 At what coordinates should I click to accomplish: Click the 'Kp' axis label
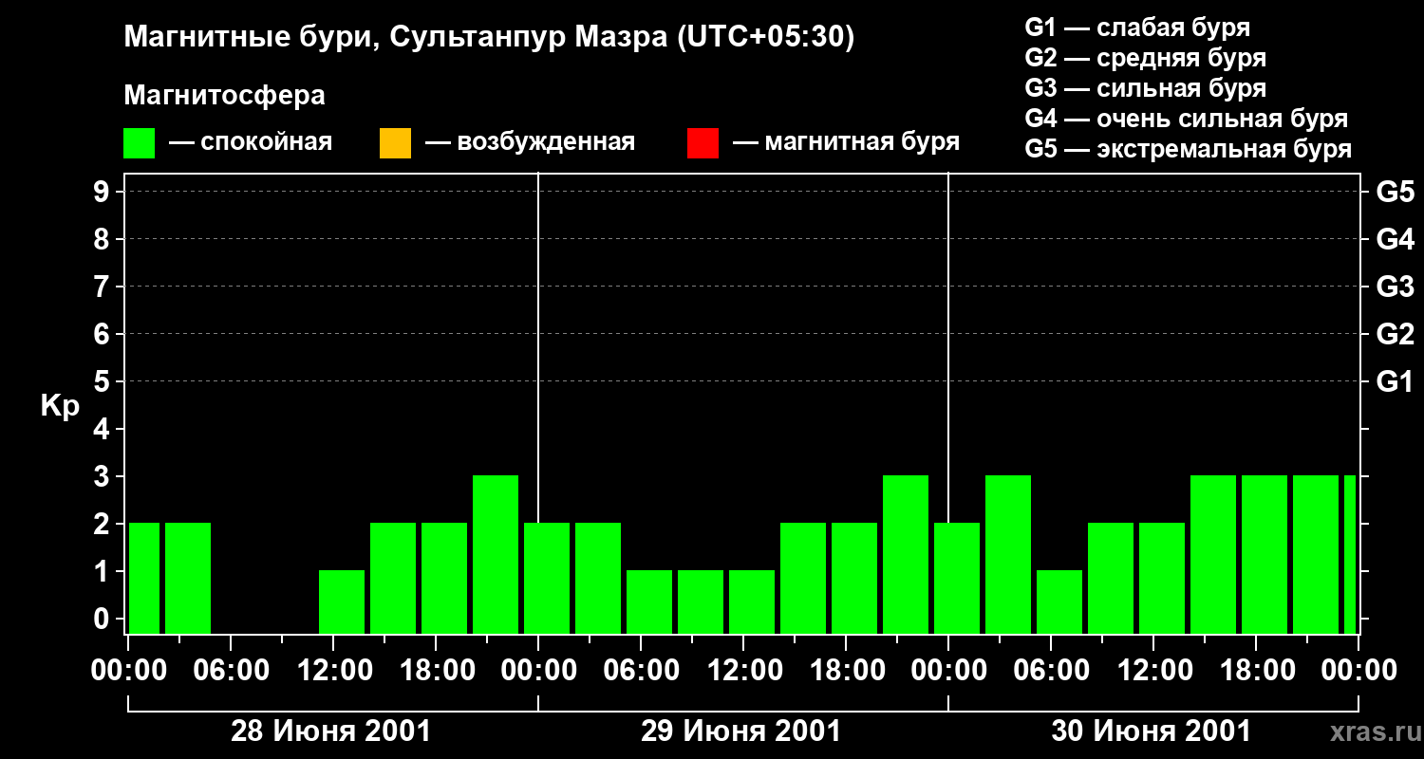coord(60,406)
